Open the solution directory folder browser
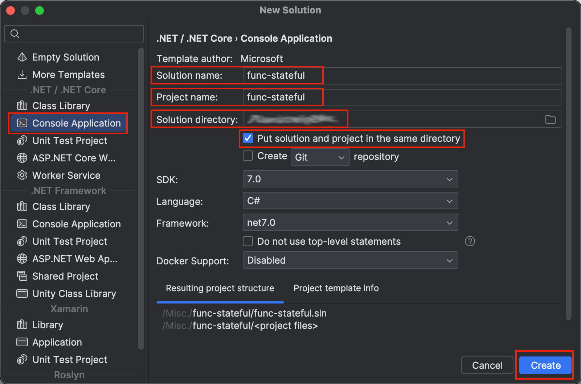 [550, 120]
